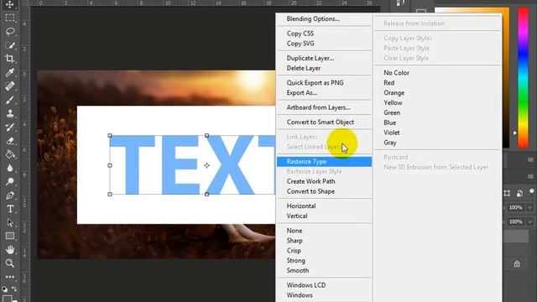Label the layer Yellow
The width and height of the screenshot is (537, 302).
[x=393, y=102]
